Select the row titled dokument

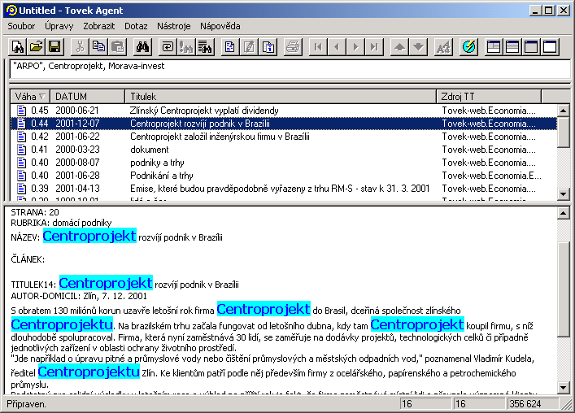pyautogui.click(x=283, y=150)
